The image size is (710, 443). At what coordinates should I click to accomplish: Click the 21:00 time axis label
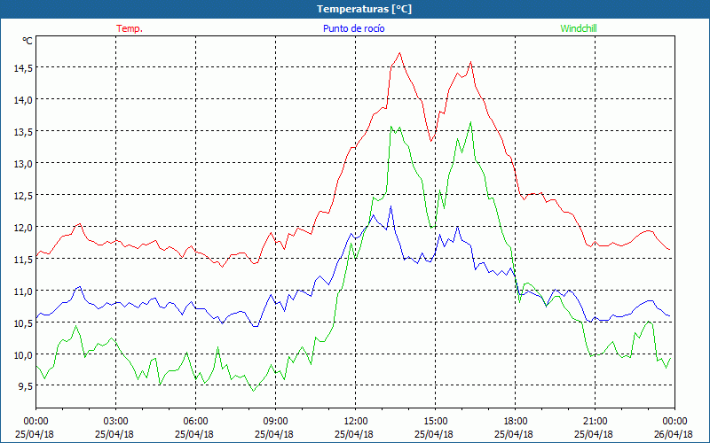596,421
